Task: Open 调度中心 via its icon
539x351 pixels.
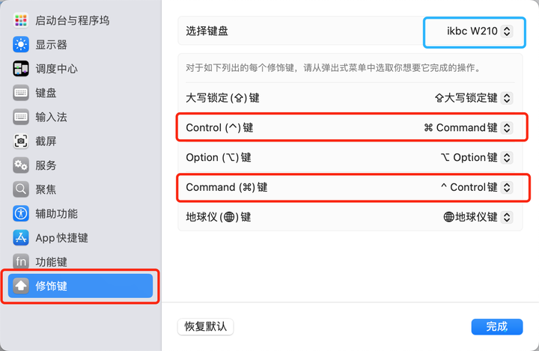Action: click(21, 69)
